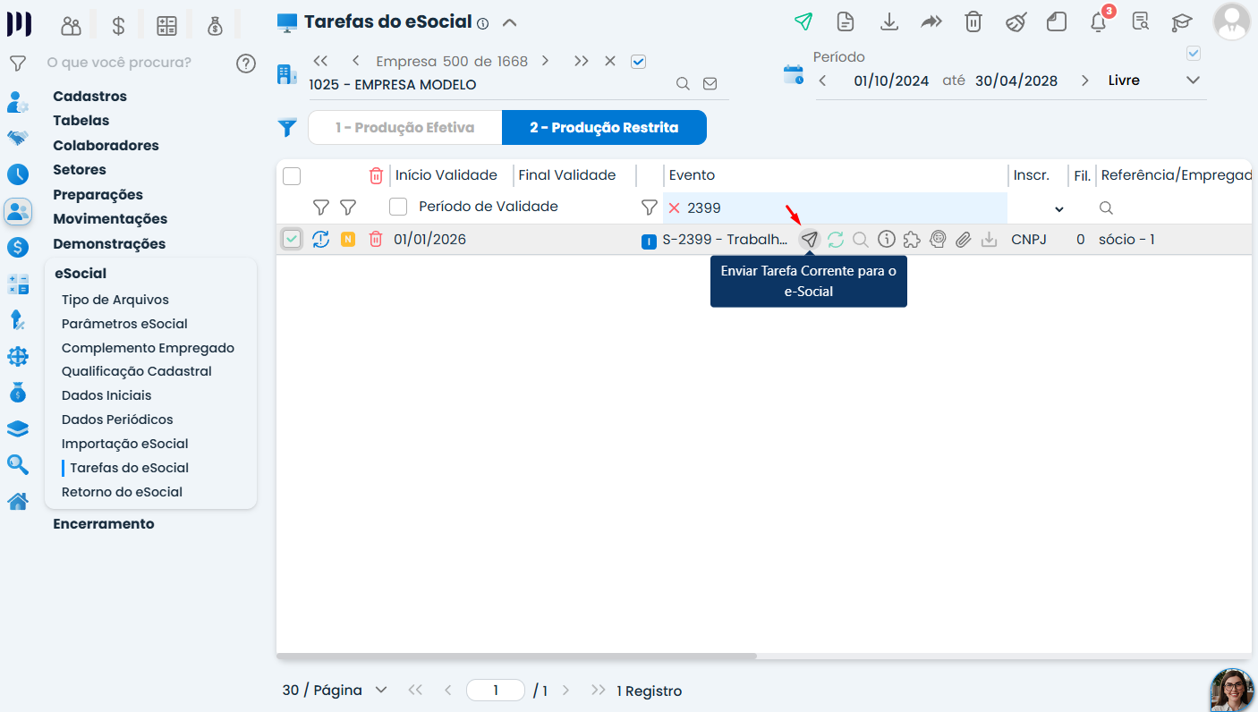1258x712 pixels.
Task: Open the notifications bell icon
Action: (x=1099, y=22)
